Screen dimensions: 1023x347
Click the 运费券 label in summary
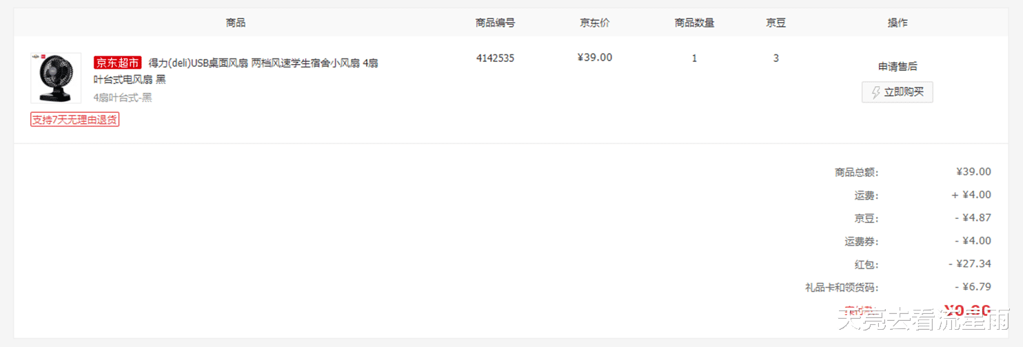[861, 242]
